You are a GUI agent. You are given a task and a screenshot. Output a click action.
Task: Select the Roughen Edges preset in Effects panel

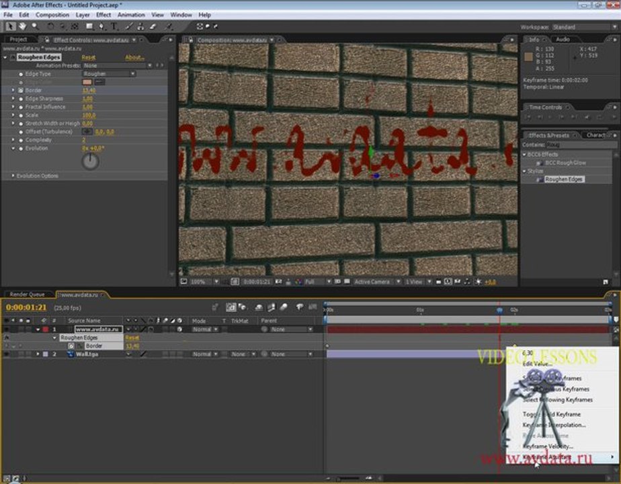564,179
